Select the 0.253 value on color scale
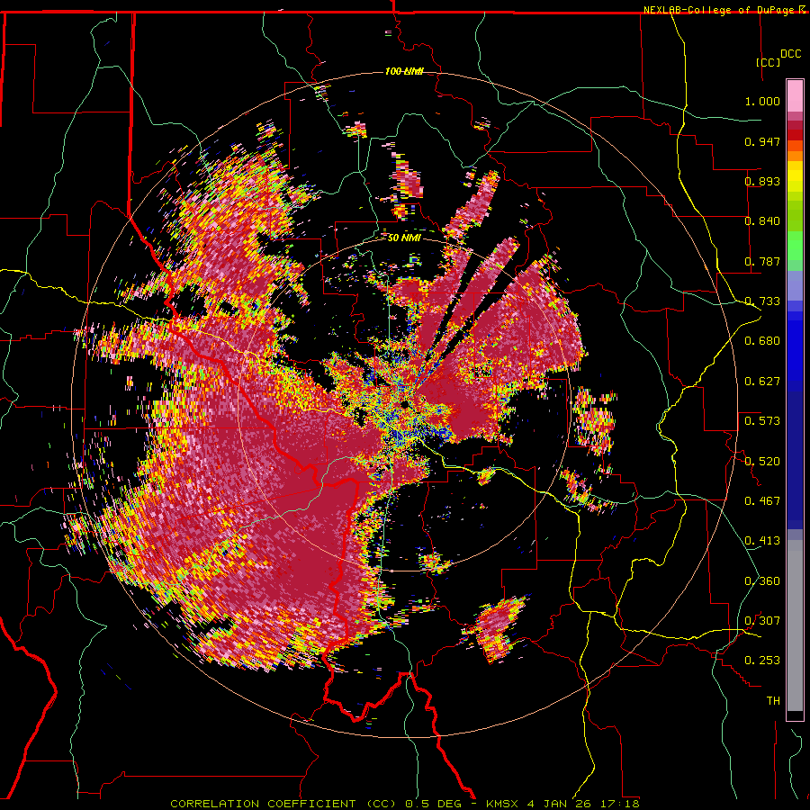The height and width of the screenshot is (810, 810). point(762,661)
